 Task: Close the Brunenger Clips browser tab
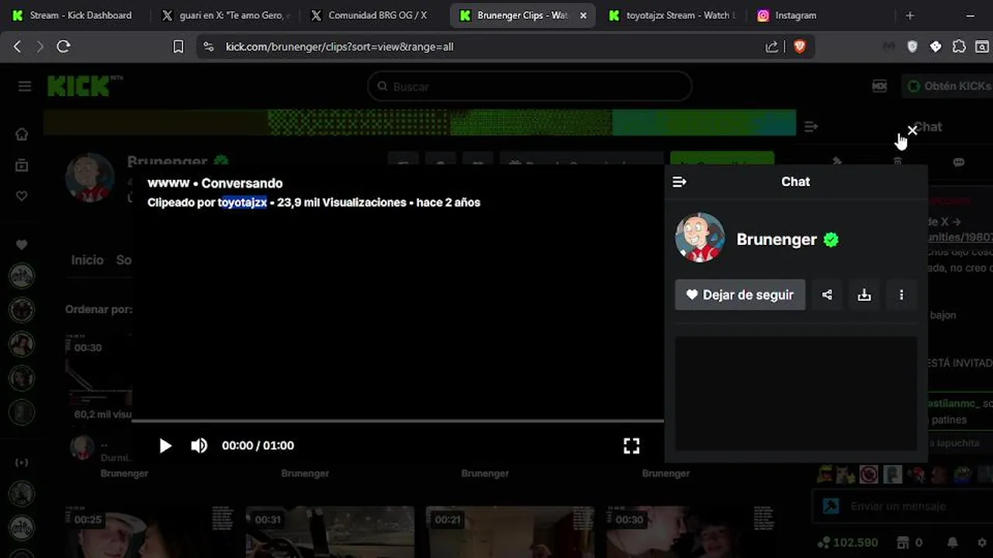point(583,15)
